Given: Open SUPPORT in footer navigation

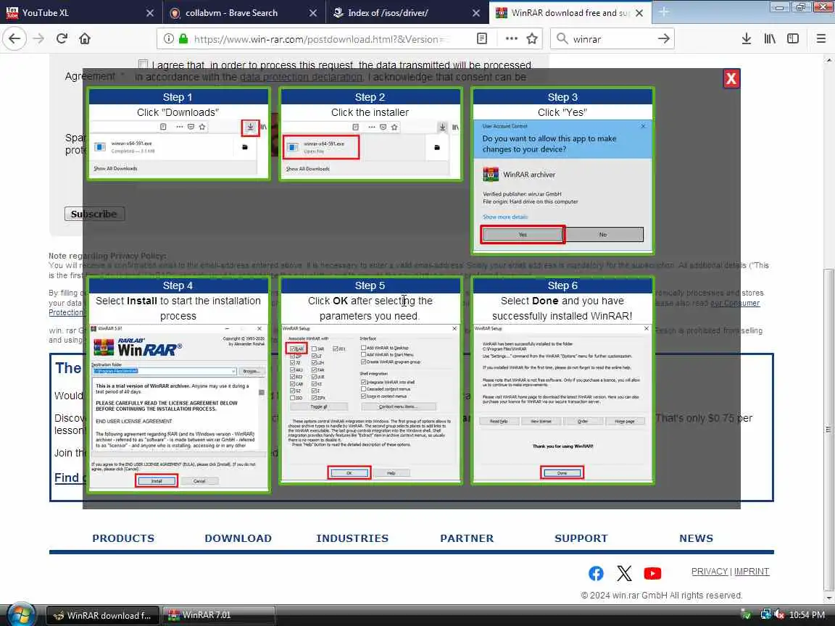Looking at the screenshot, I should 581,538.
